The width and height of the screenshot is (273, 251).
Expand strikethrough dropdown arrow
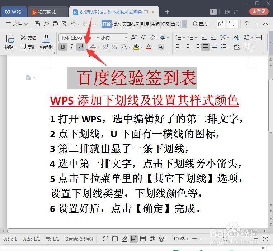coord(98,47)
